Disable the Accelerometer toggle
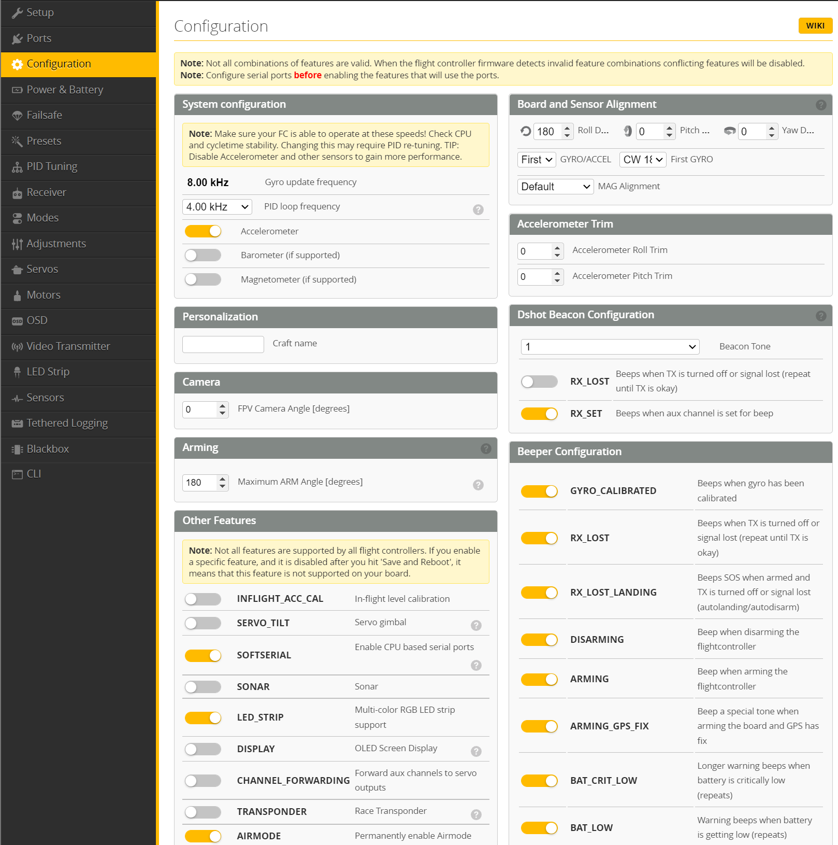This screenshot has width=838, height=845. 203,231
